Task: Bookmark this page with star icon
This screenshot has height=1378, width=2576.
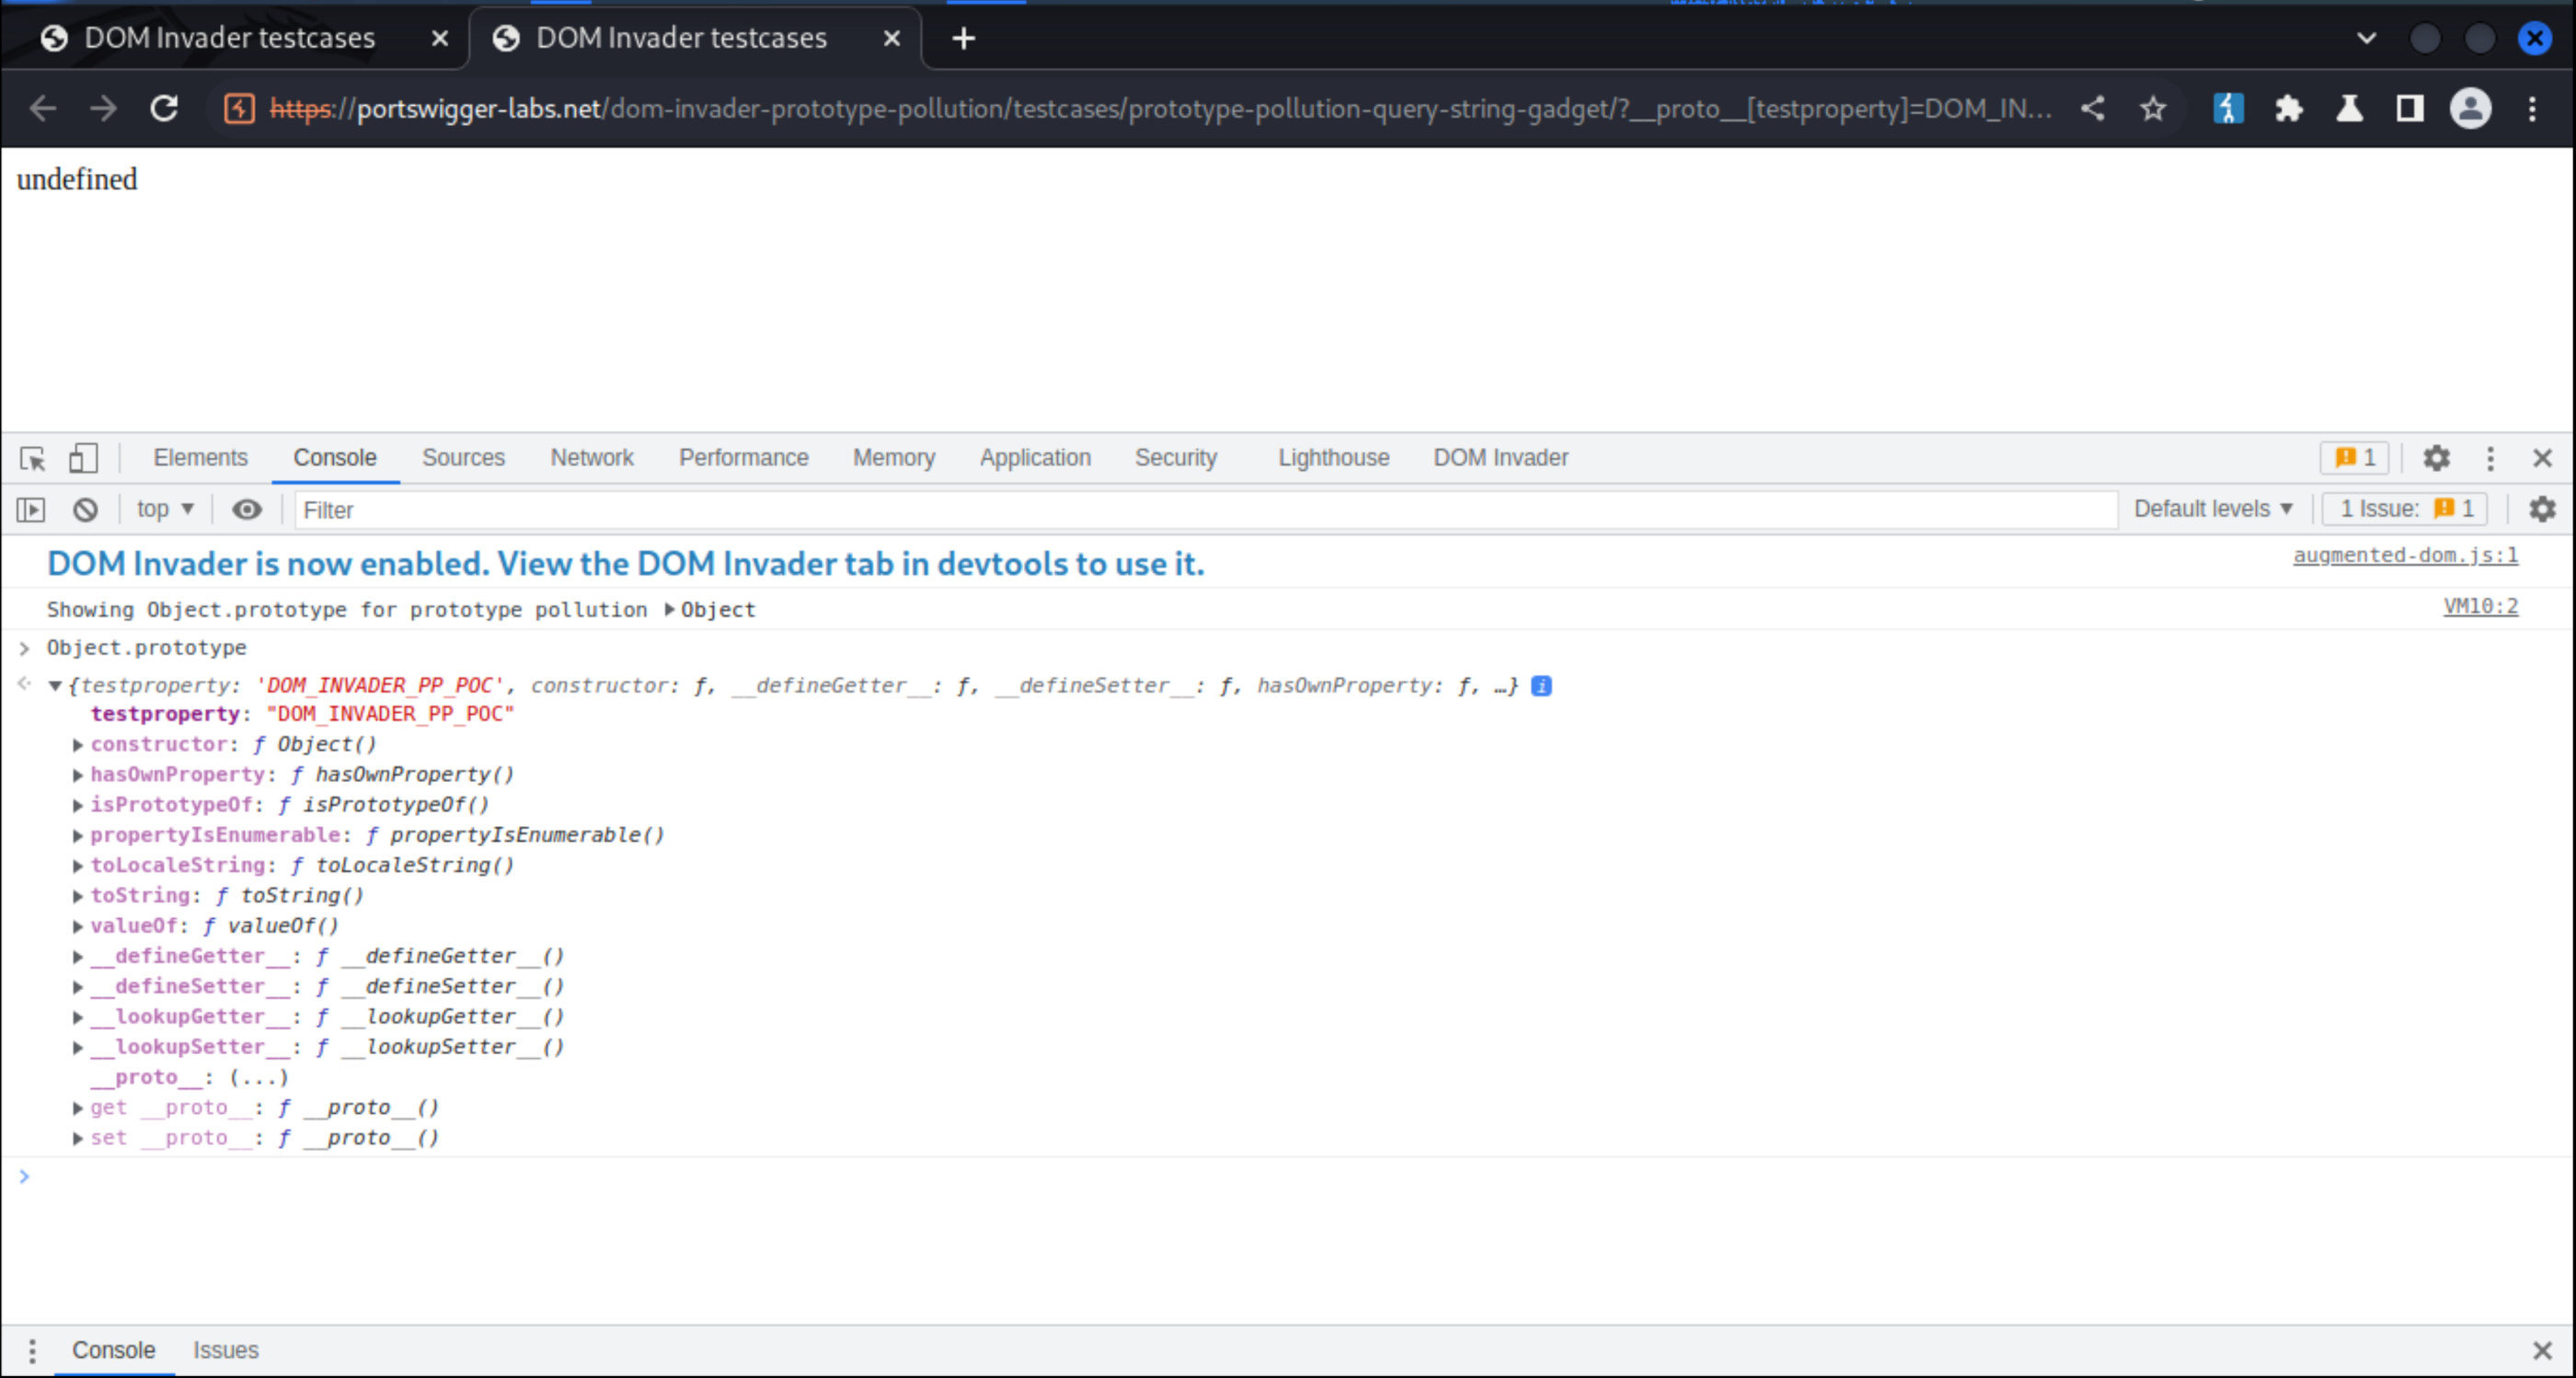Action: 2153,108
